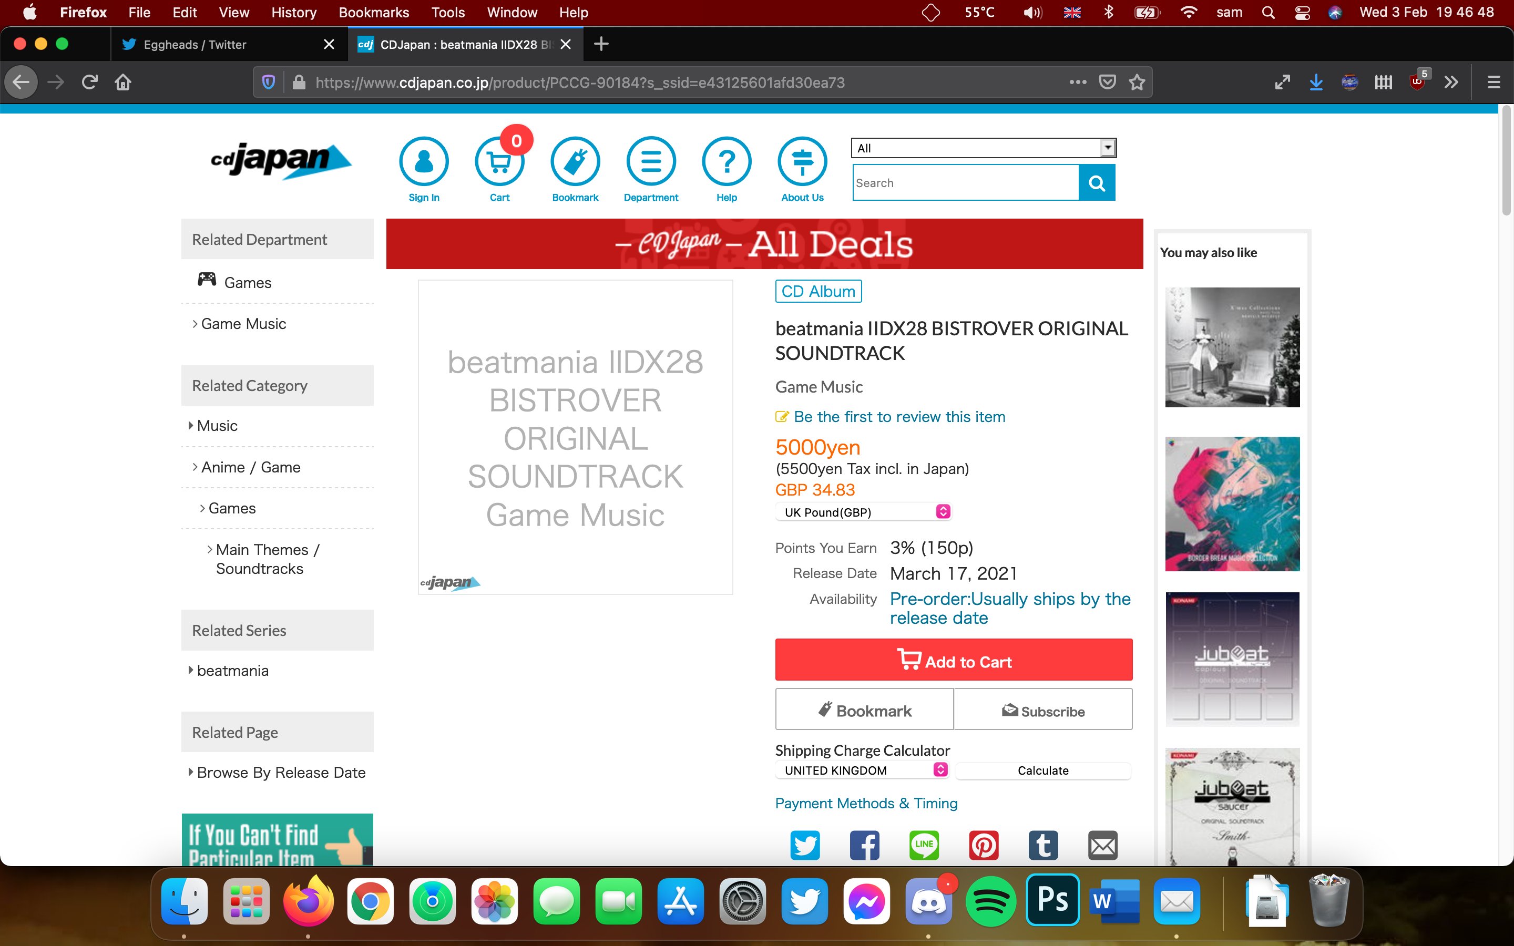
Task: Open the Cart icon
Action: (x=499, y=161)
